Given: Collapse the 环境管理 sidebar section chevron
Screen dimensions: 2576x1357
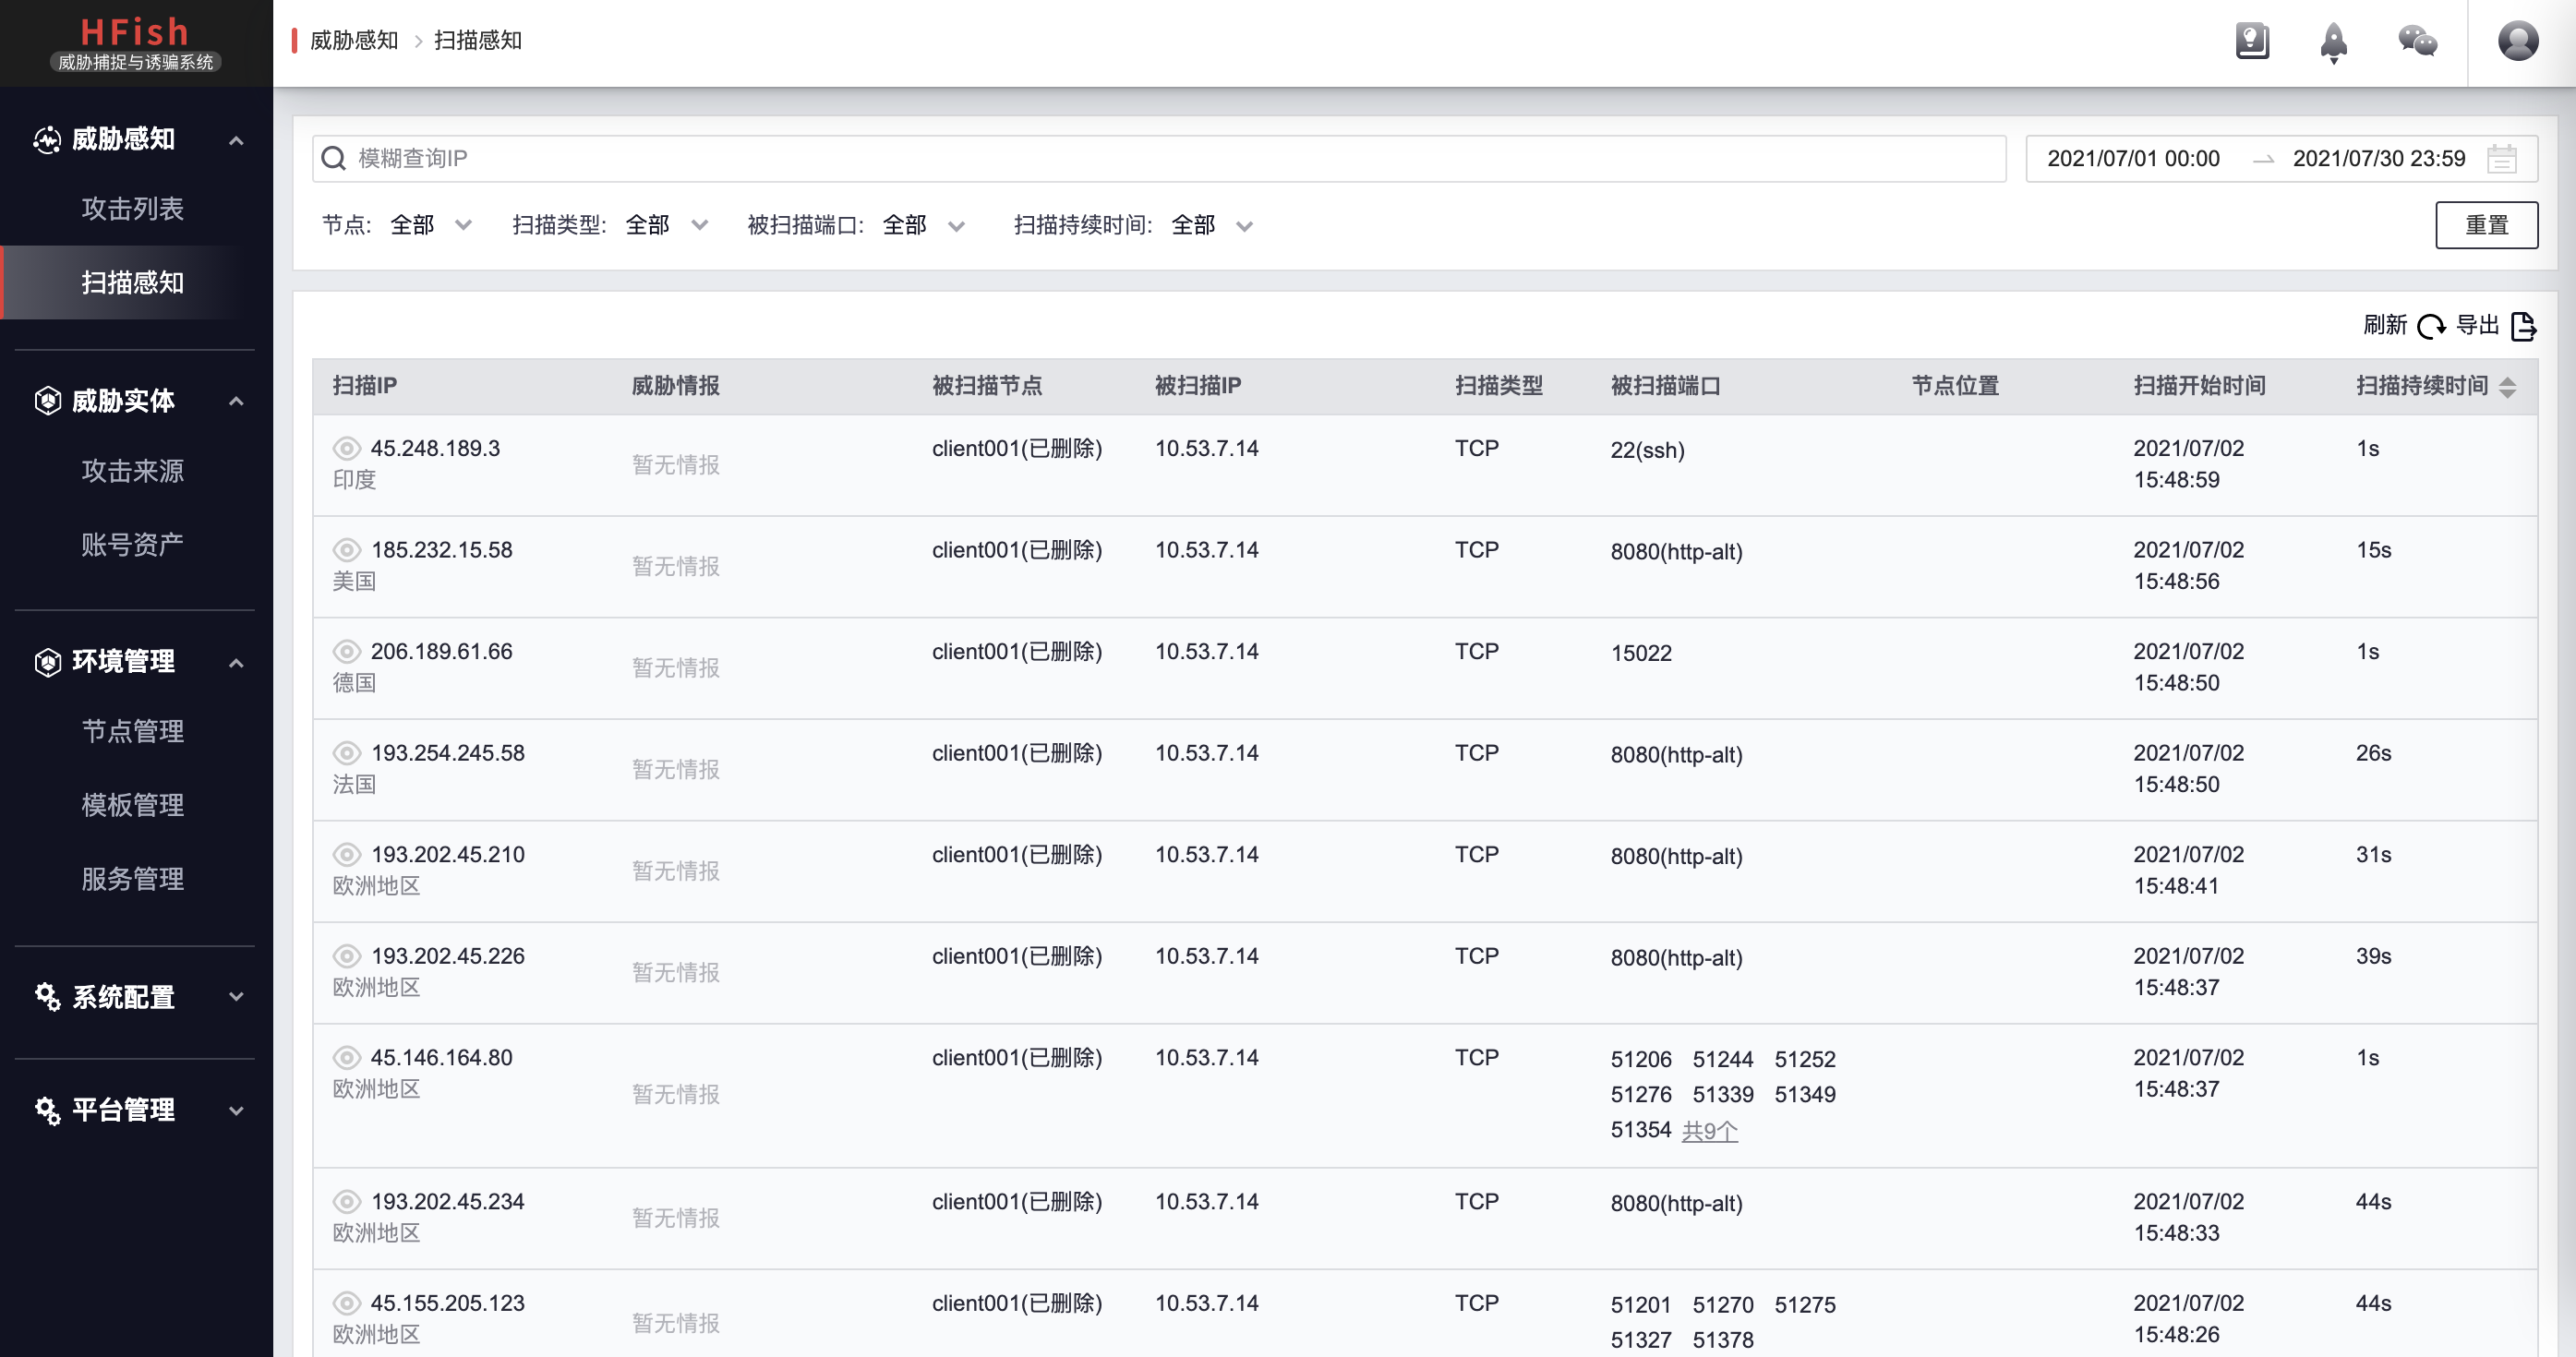Looking at the screenshot, I should 236,663.
